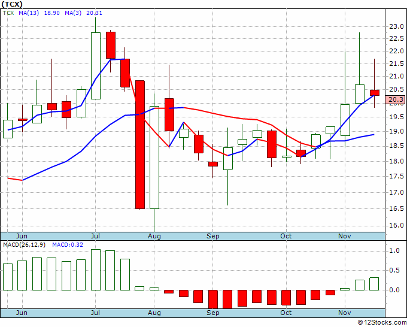Click the MACD(26,12,9) indicator label
Image resolution: width=407 pixels, height=327 pixels.
tap(24, 245)
